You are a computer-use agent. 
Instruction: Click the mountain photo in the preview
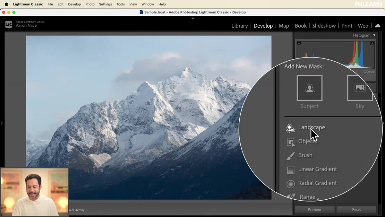[149, 117]
